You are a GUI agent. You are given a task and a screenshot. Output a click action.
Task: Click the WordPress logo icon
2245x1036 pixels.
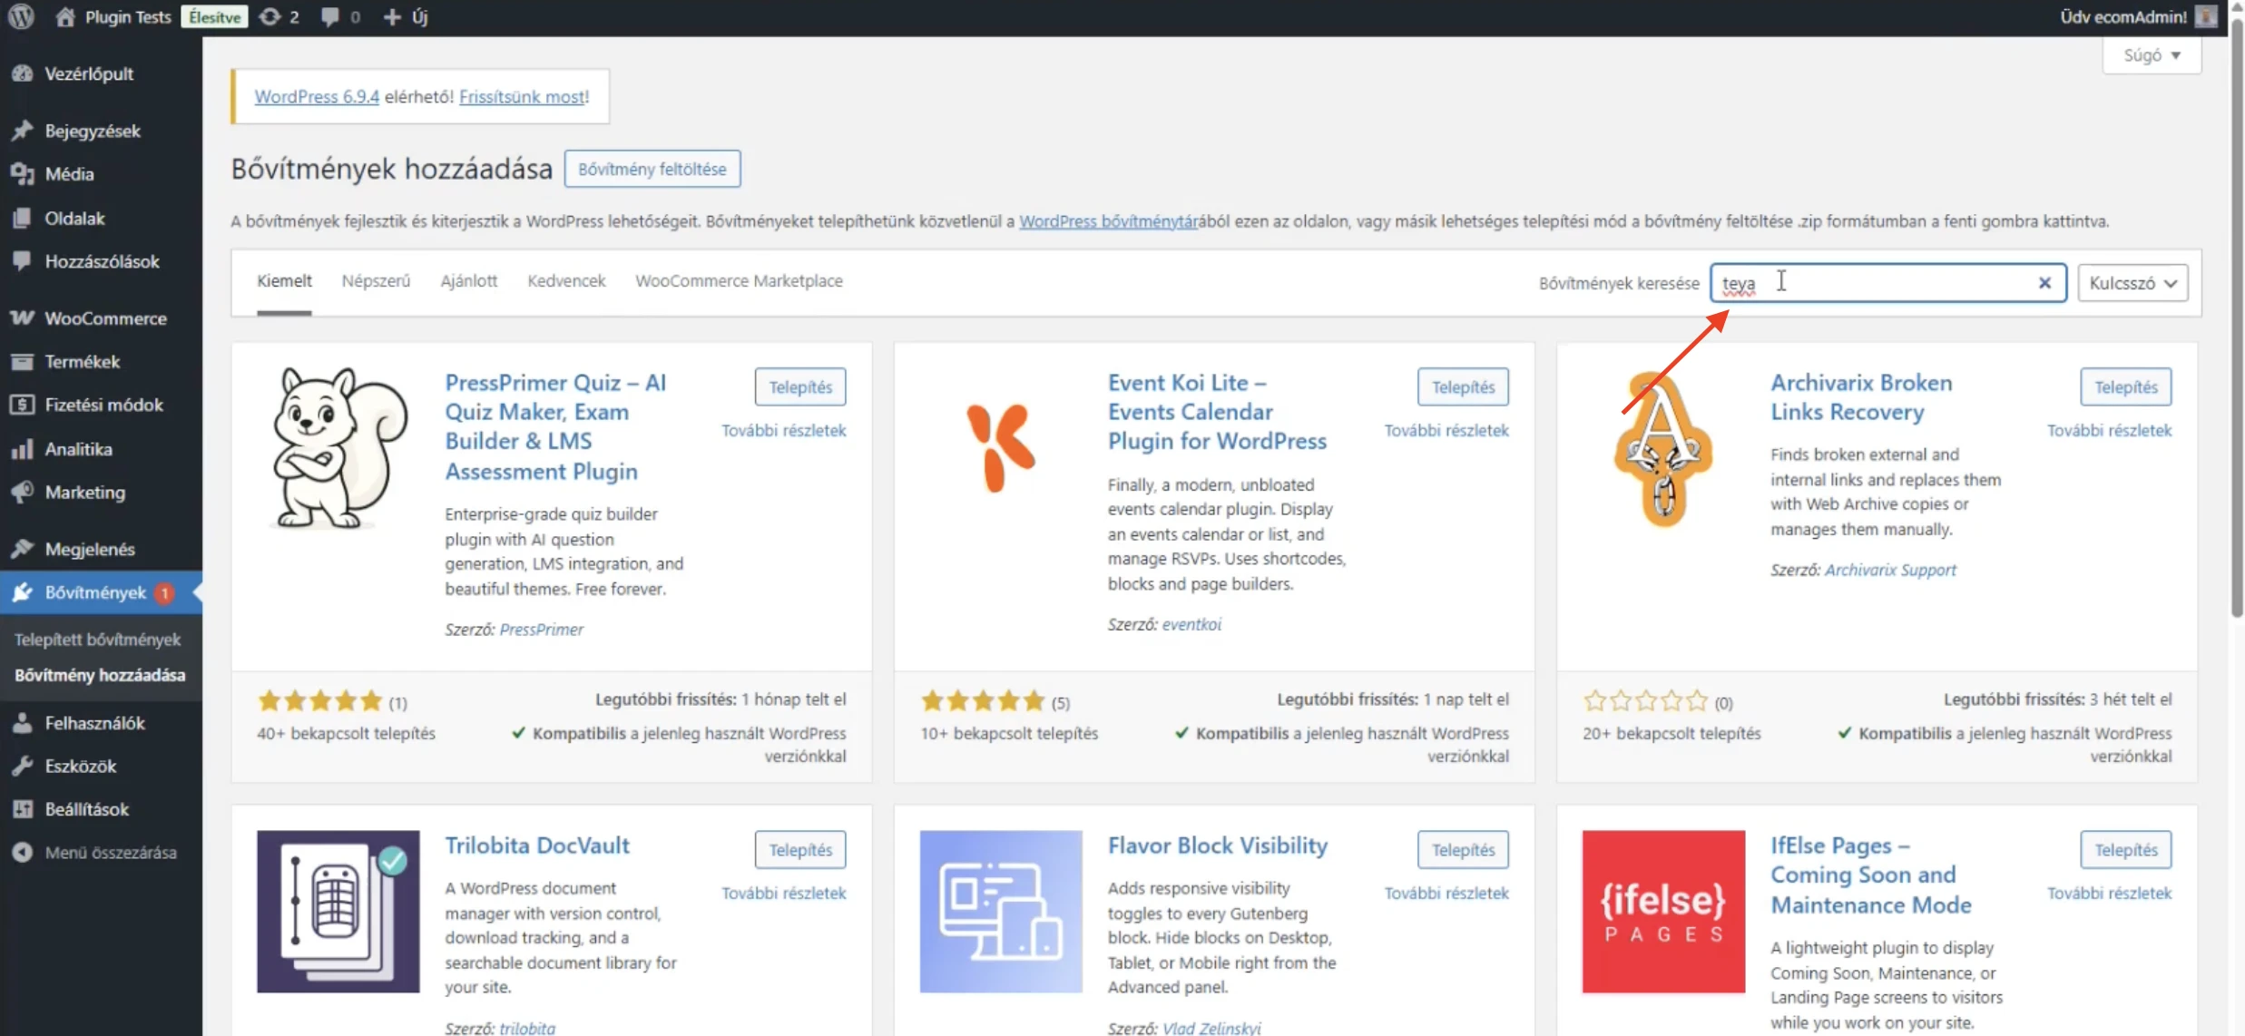click(x=21, y=16)
